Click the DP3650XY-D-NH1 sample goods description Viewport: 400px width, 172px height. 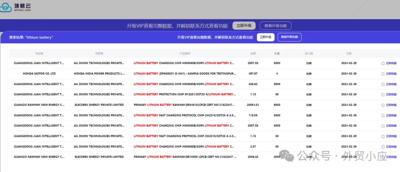[x=185, y=74]
